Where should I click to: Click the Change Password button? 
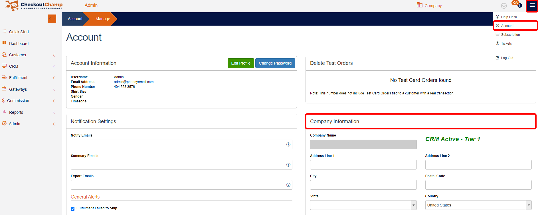(275, 63)
